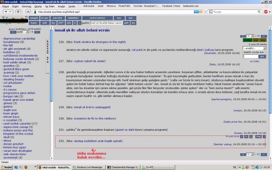
Task: Click the Gmail bookmark
Action: (100, 6)
